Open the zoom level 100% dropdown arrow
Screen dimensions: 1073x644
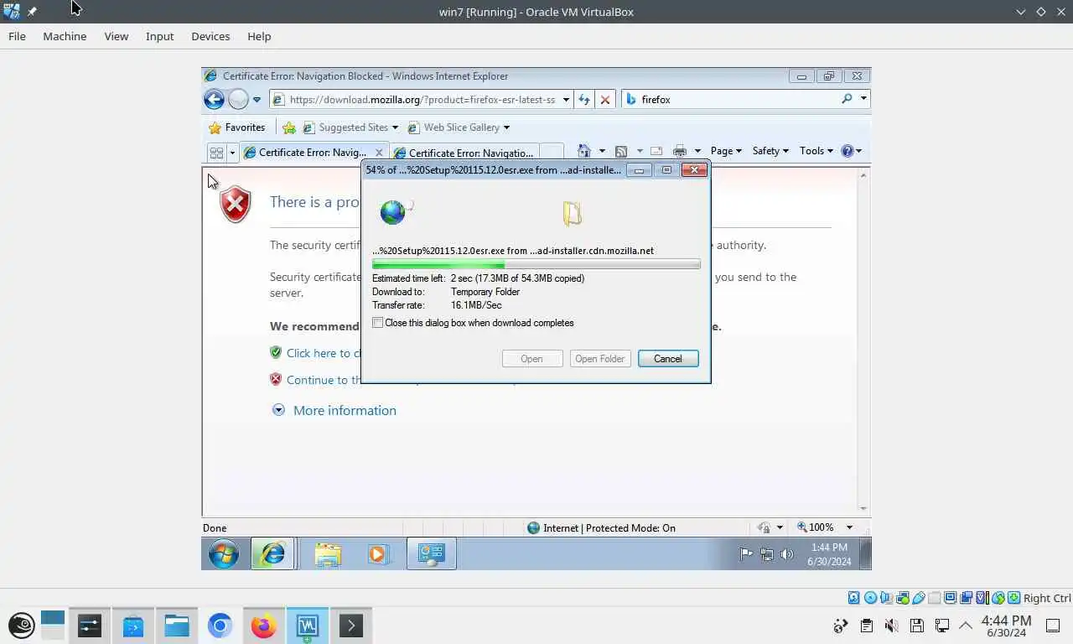(x=849, y=527)
